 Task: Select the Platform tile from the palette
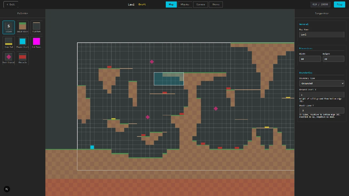tap(36, 27)
